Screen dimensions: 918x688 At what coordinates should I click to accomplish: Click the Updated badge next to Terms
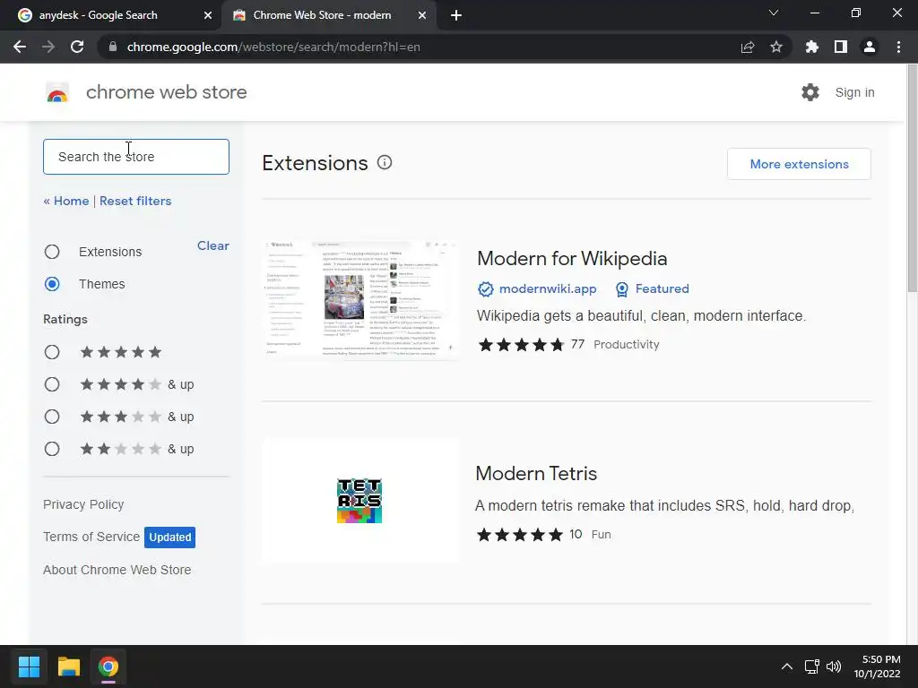pyautogui.click(x=169, y=537)
